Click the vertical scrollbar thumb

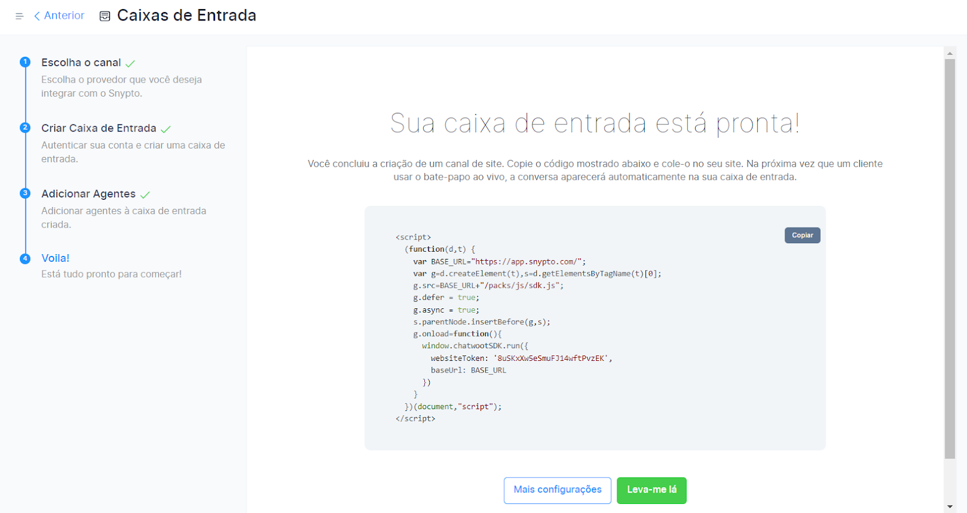[x=950, y=259]
